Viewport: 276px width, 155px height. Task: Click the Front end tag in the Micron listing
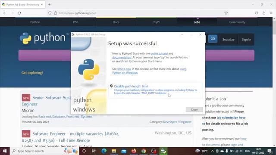pos(73,117)
